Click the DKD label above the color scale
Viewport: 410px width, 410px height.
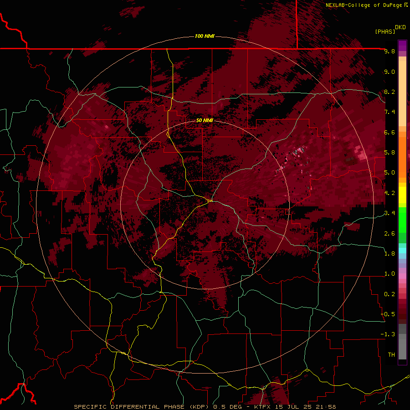pos(400,27)
